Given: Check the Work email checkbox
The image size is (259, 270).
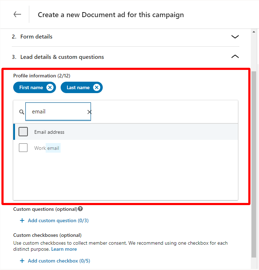Looking at the screenshot, I should pos(23,148).
